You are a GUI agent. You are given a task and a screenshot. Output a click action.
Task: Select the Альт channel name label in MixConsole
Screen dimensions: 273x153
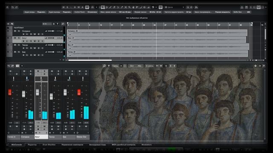point(41,137)
